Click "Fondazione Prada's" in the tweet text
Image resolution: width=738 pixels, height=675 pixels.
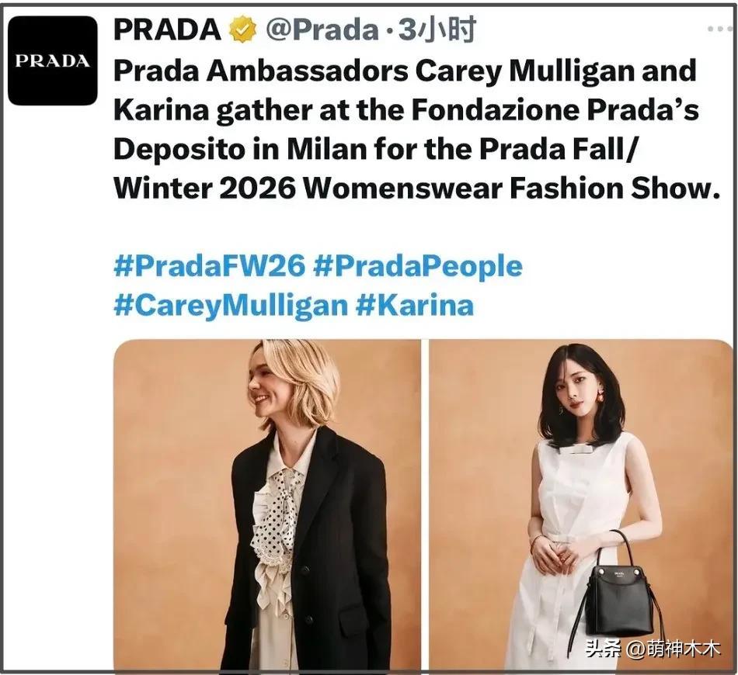tap(555, 110)
